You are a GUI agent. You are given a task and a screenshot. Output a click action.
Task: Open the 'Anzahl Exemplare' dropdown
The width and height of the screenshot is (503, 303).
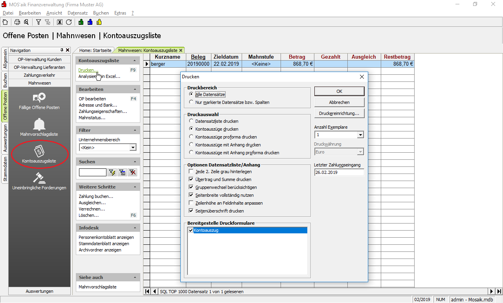point(360,135)
